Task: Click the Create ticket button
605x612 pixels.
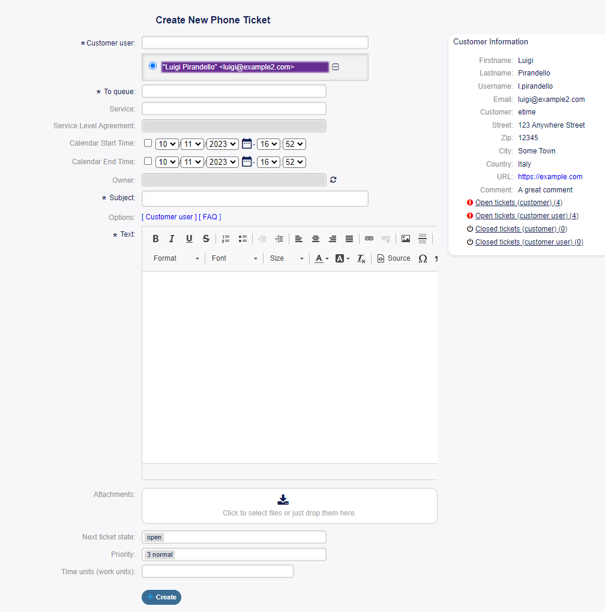Action: tap(161, 597)
